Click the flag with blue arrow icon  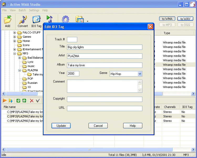tap(11, 101)
